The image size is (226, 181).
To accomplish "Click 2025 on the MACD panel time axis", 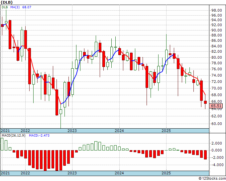I will (166, 173).
